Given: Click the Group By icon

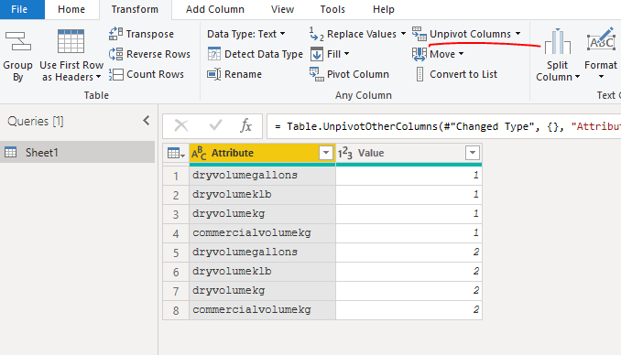Looking at the screenshot, I should 17,41.
